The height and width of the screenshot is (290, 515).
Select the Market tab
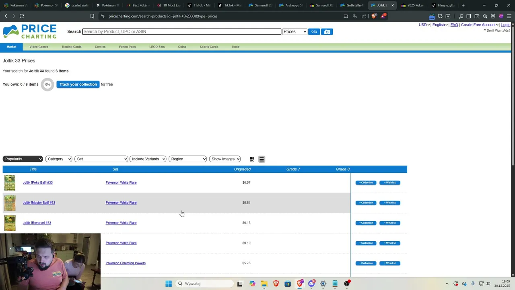[11, 47]
